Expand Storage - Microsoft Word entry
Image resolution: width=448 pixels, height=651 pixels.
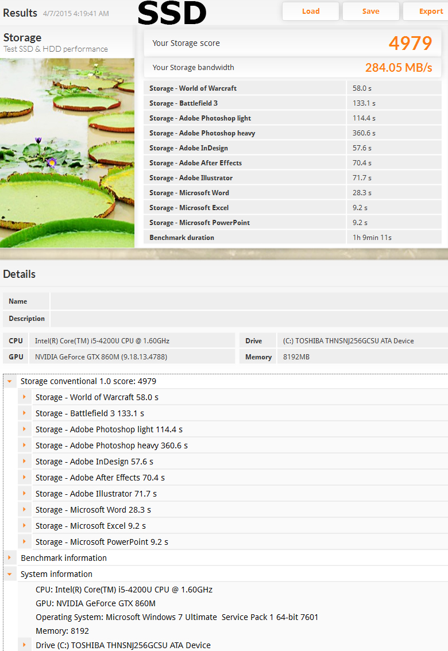pyautogui.click(x=24, y=510)
